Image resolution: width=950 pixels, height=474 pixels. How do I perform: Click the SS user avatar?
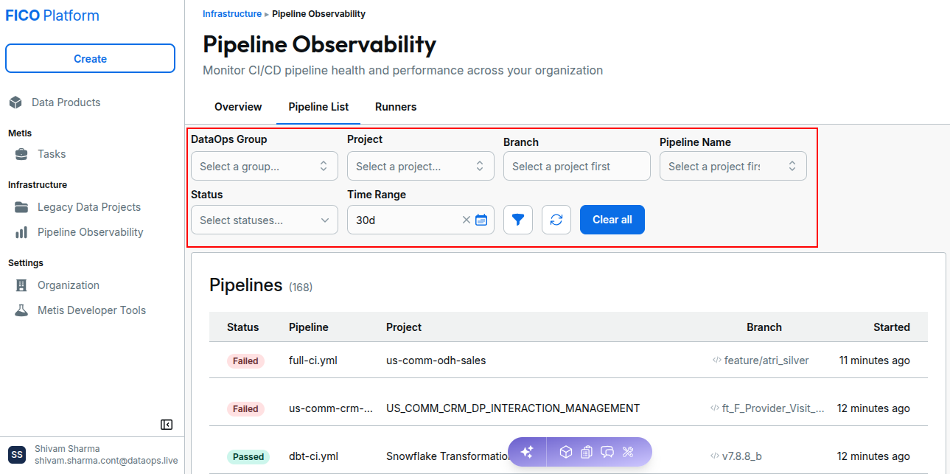(17, 454)
